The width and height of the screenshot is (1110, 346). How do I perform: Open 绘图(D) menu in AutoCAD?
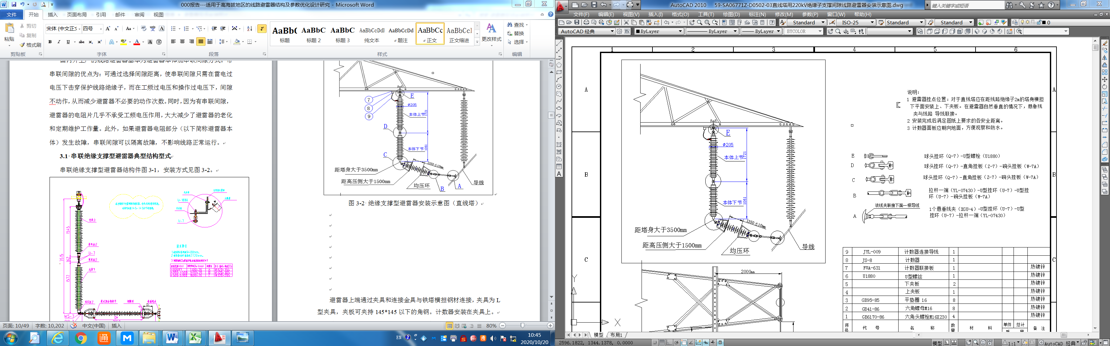[x=731, y=14]
